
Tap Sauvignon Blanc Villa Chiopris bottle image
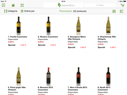[78, 26]
